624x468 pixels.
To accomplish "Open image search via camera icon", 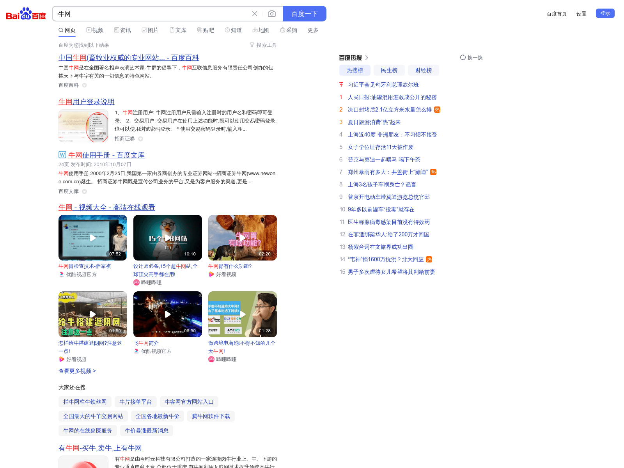I will [272, 14].
